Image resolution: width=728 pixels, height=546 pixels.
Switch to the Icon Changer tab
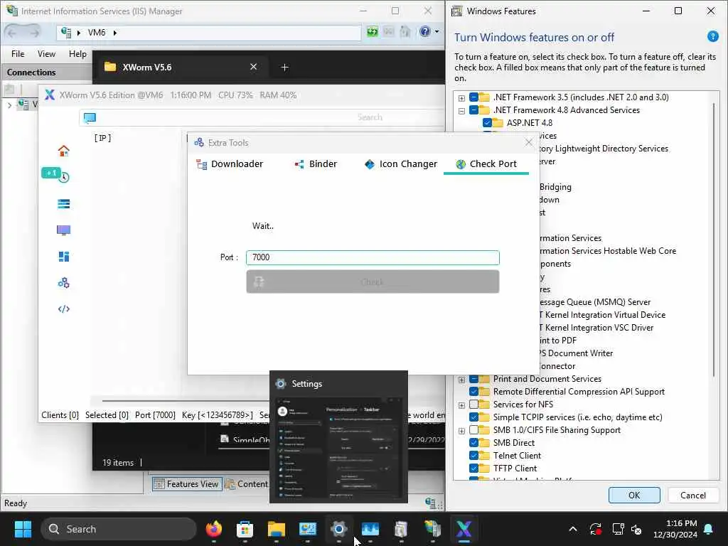coord(401,164)
